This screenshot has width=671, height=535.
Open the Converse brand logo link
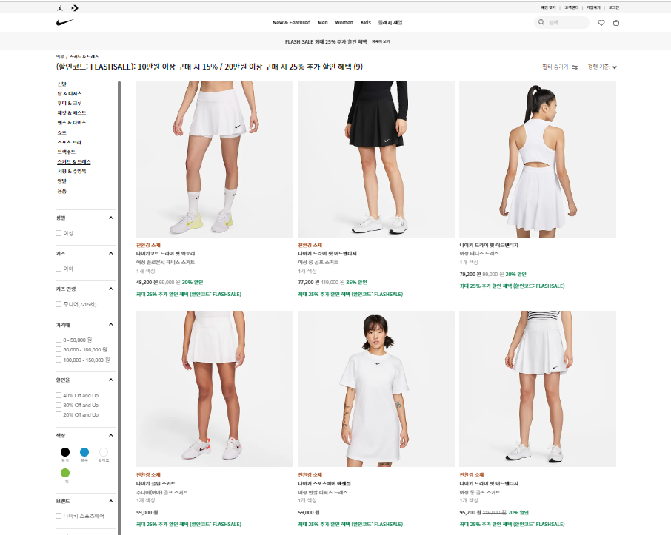(75, 7)
